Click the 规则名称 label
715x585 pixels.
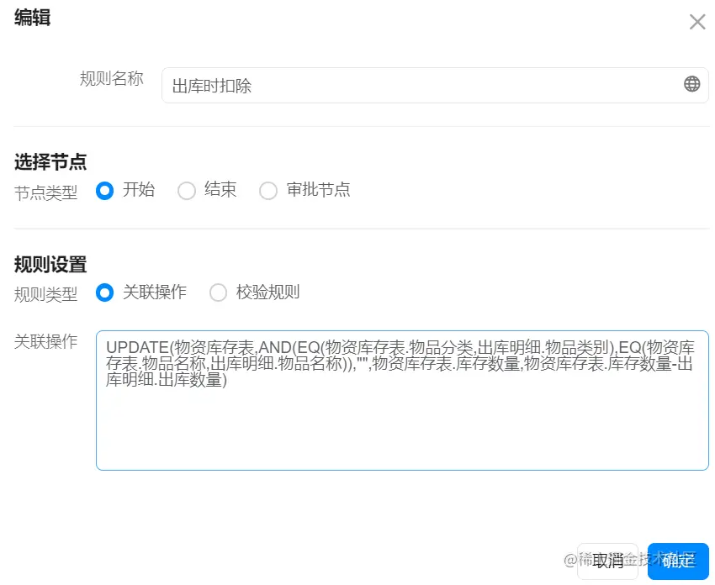[112, 78]
